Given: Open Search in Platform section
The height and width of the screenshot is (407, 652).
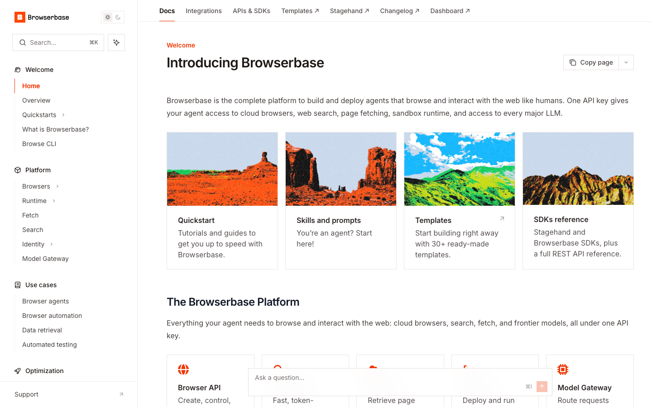Looking at the screenshot, I should click(33, 230).
